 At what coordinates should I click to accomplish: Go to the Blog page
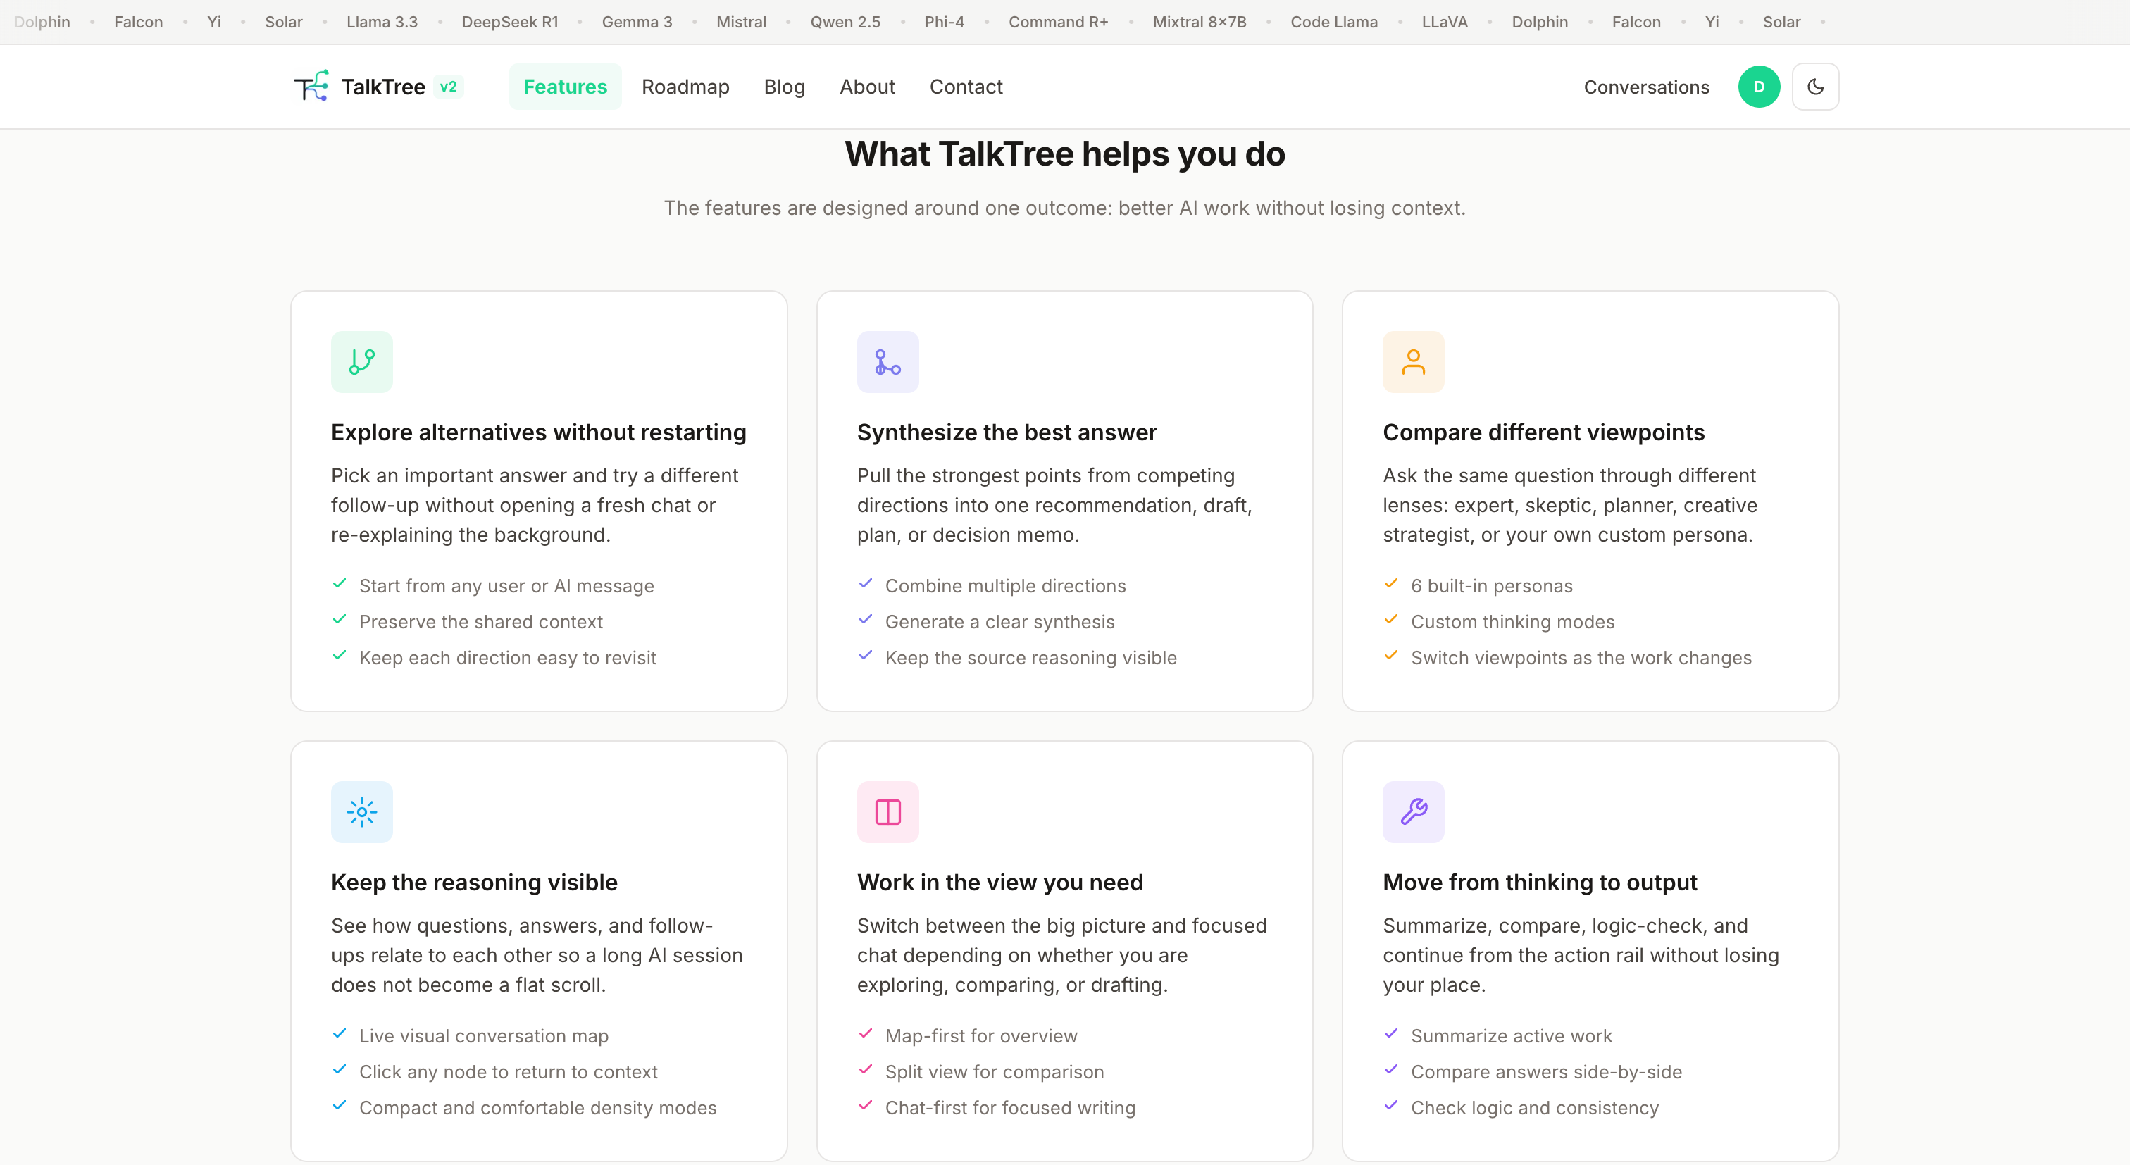tap(784, 86)
